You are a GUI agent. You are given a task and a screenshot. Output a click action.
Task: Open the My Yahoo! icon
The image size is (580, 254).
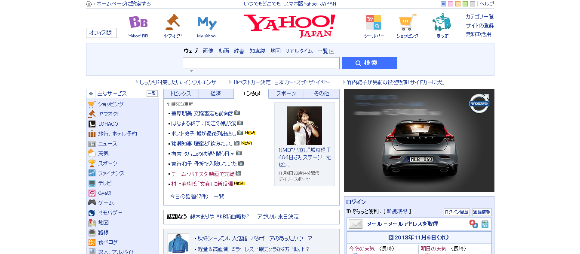click(207, 22)
